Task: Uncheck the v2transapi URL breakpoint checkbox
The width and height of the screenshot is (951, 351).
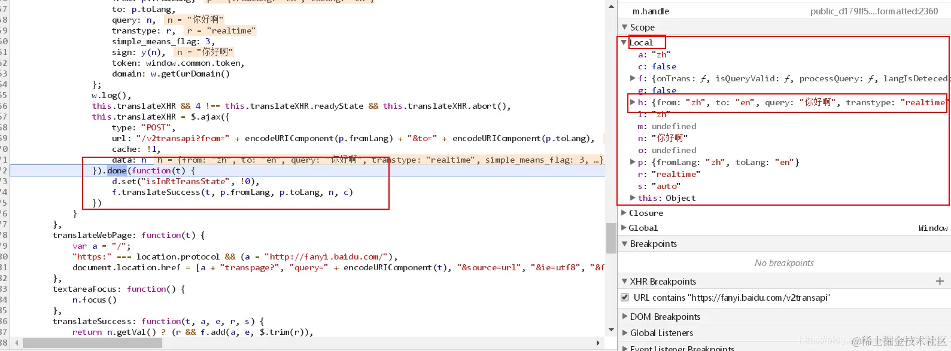Action: tap(625, 297)
